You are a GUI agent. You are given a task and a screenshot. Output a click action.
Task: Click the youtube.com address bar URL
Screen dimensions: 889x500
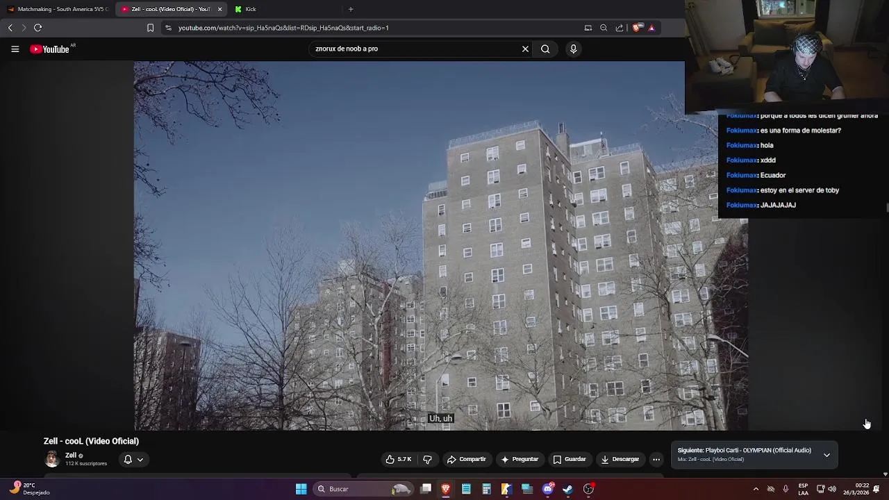[x=283, y=28]
